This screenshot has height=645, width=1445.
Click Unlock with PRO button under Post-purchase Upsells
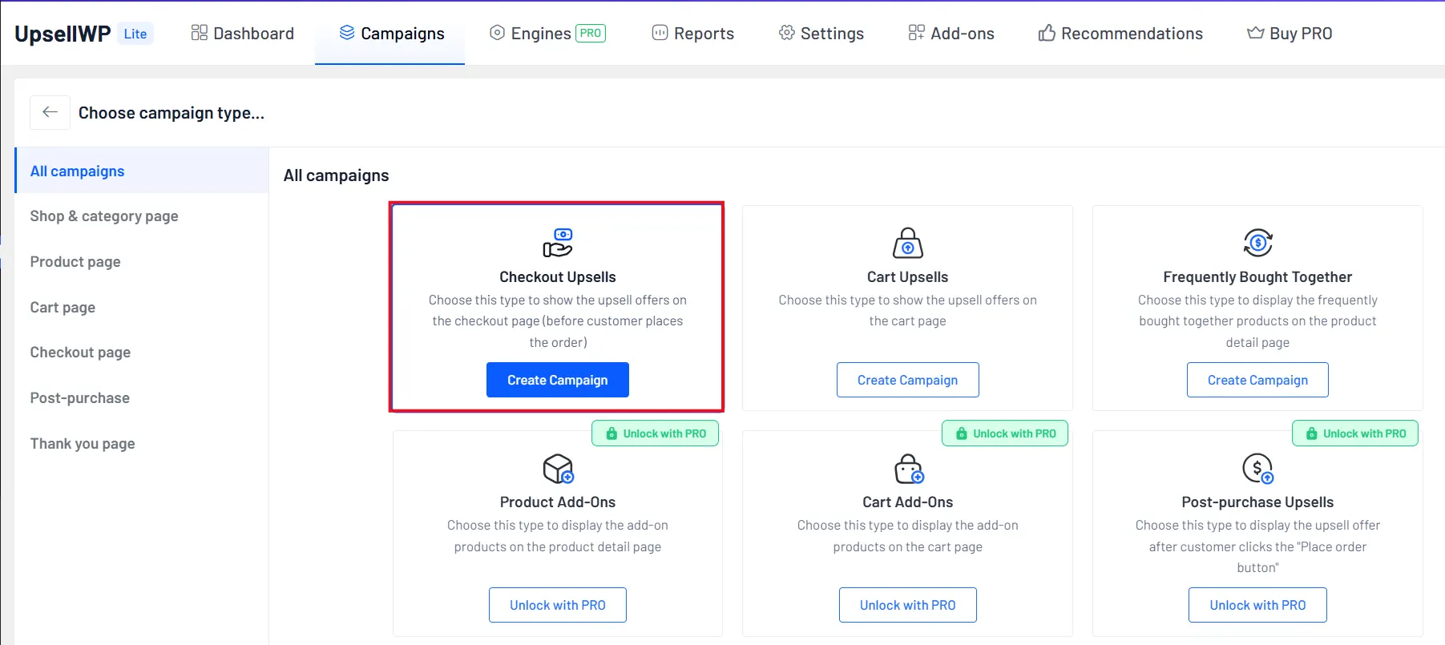(1258, 605)
